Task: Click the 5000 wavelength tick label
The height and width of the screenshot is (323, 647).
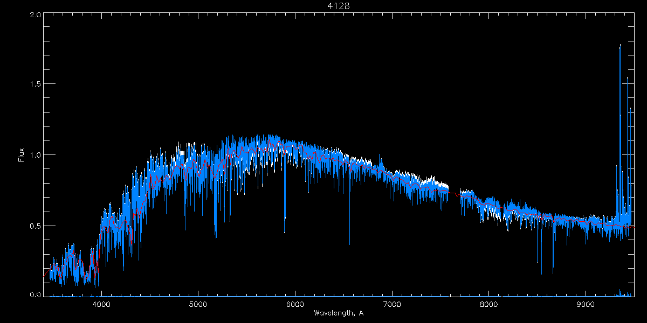Action: (198, 304)
